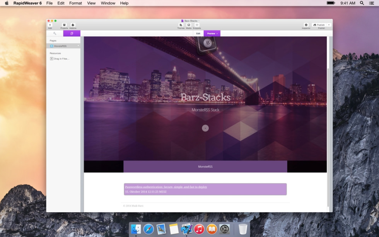The image size is (379, 237).
Task: Click the battery status icon
Action: 331,3
